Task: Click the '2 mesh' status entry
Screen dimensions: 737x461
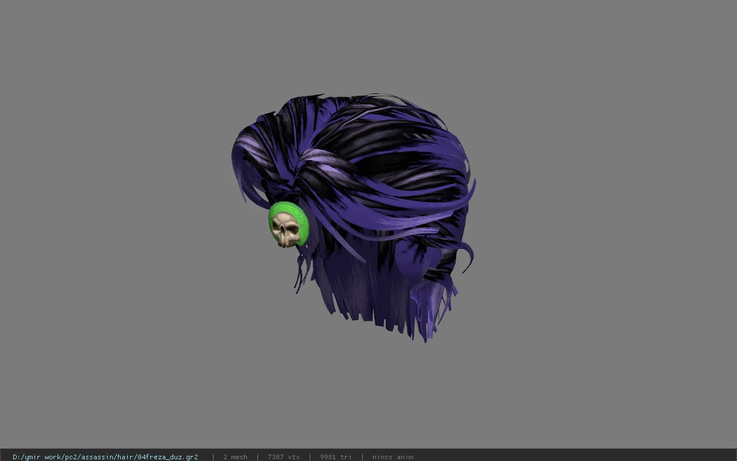Action: click(x=235, y=457)
